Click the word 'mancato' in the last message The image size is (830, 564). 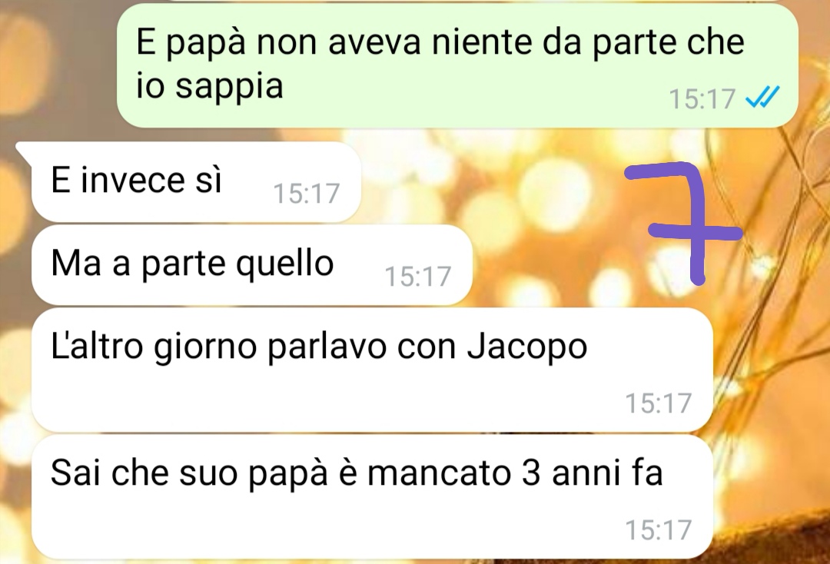click(439, 472)
